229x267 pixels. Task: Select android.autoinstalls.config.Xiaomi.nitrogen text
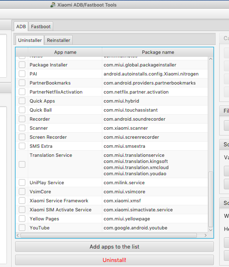click(151, 74)
